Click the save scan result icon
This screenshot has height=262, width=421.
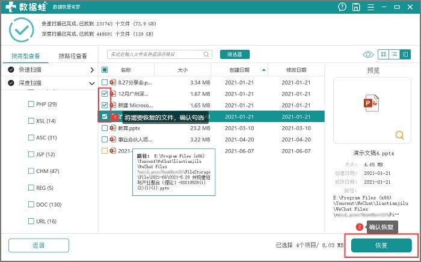(x=356, y=7)
